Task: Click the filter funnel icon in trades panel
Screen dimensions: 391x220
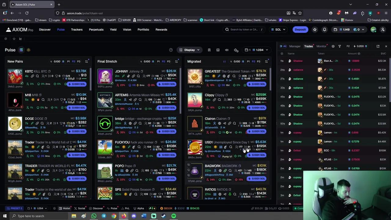Action: [339, 46]
